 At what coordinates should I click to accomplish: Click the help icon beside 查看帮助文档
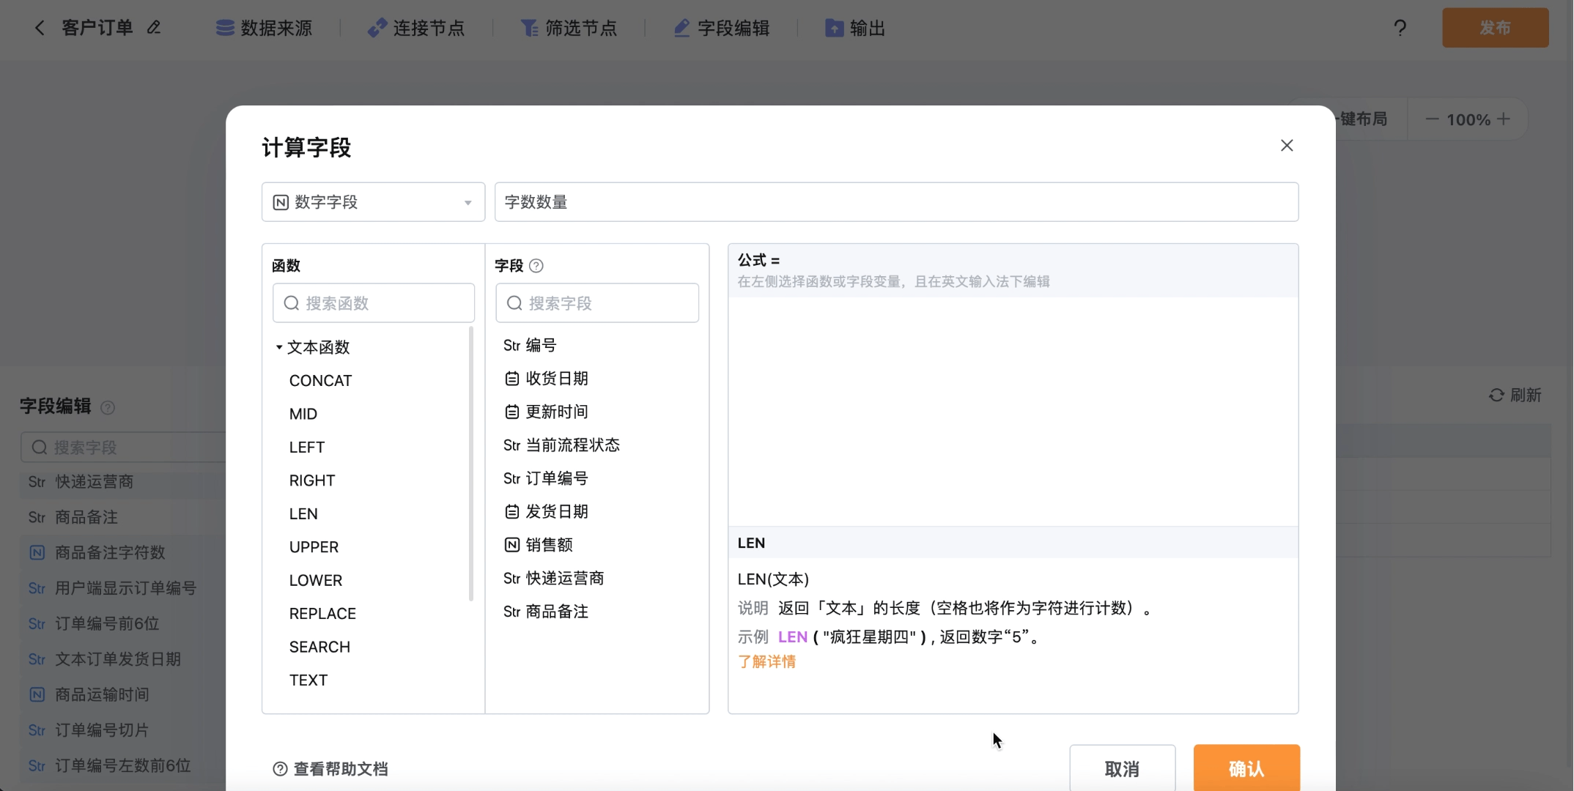[280, 769]
